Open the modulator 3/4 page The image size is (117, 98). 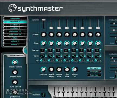(15, 35)
